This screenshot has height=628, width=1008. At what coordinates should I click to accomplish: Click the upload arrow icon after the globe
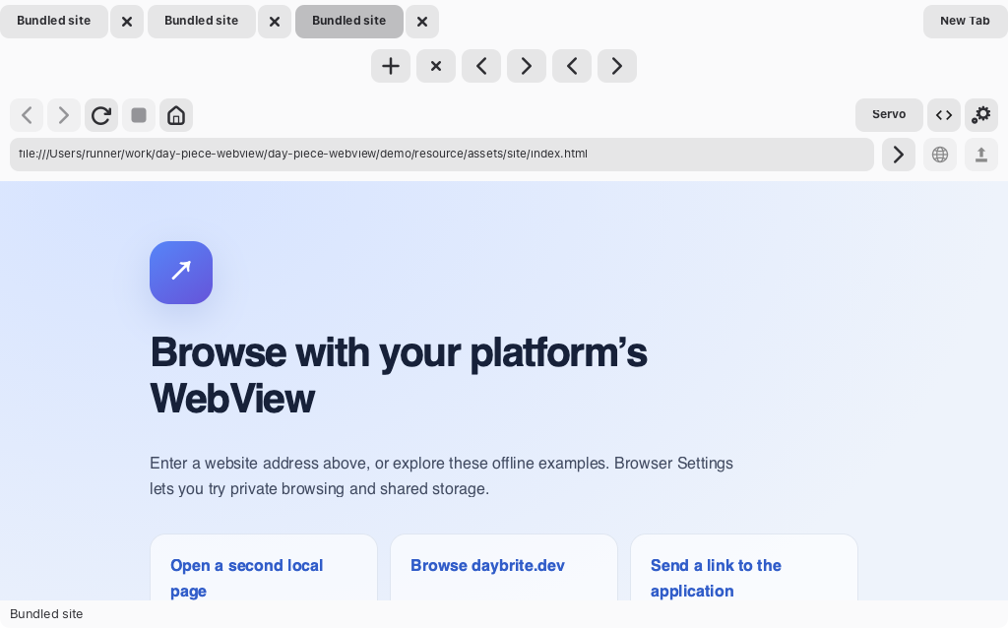pos(981,155)
